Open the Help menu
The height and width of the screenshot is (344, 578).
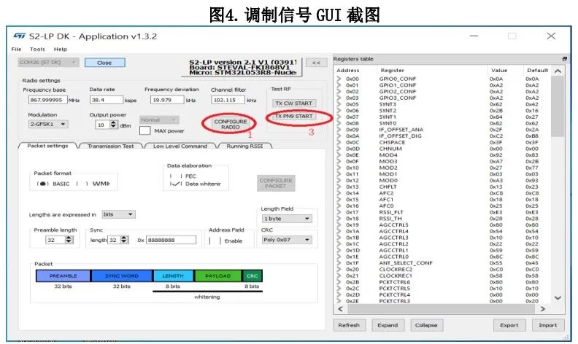tap(61, 49)
